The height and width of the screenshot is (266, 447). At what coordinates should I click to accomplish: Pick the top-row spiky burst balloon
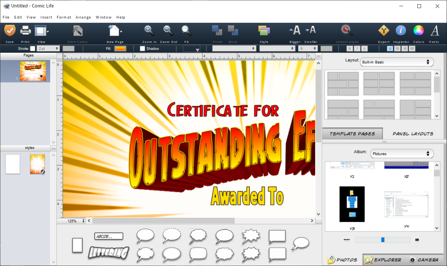tap(251, 236)
